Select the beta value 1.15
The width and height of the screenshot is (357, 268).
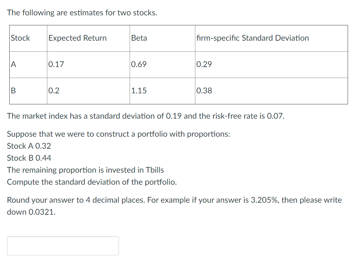(x=138, y=90)
